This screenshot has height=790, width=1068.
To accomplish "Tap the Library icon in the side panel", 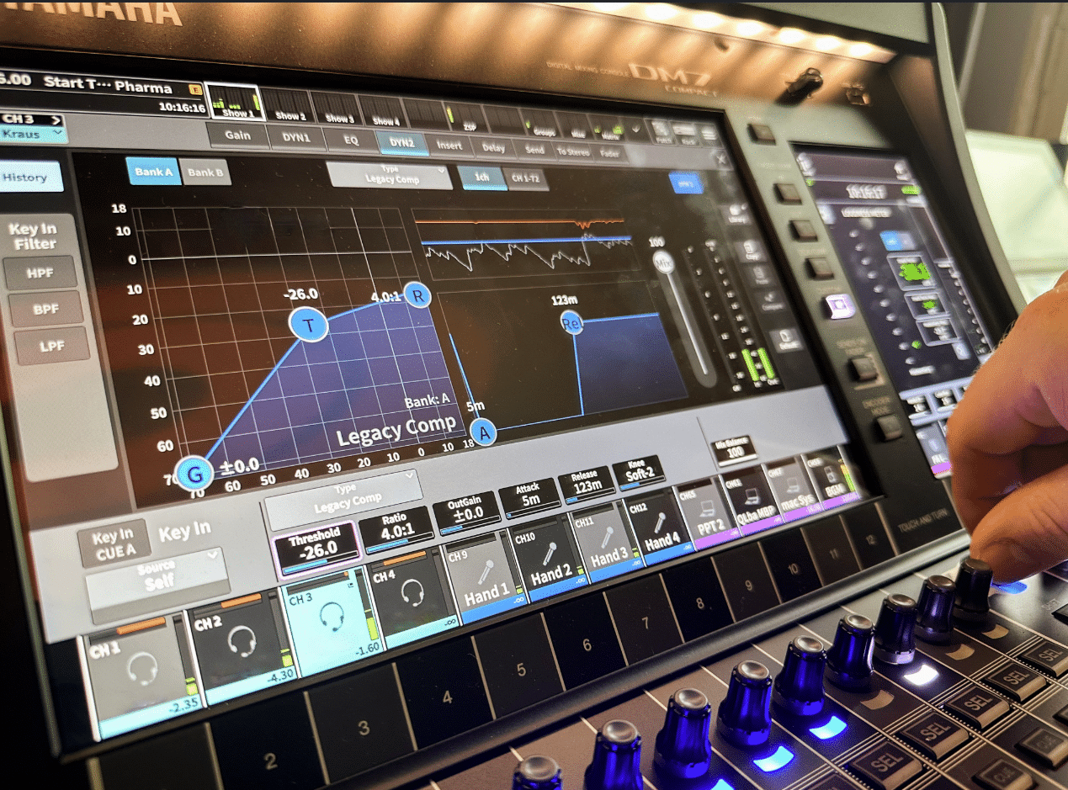I will pyautogui.click(x=737, y=215).
